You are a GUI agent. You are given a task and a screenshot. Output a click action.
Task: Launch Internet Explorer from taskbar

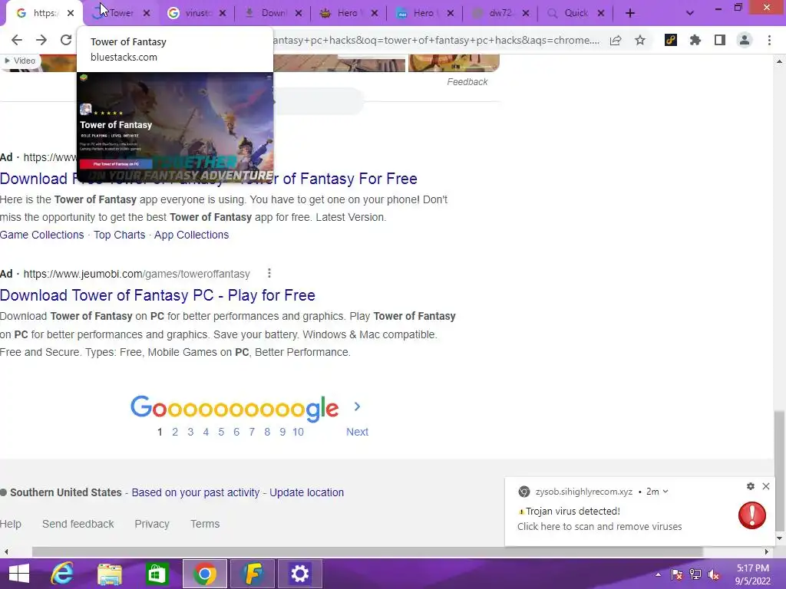point(62,574)
